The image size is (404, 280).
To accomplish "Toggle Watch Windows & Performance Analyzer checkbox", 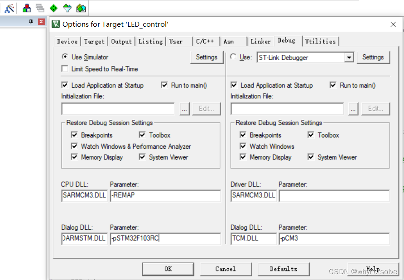I will pos(74,146).
